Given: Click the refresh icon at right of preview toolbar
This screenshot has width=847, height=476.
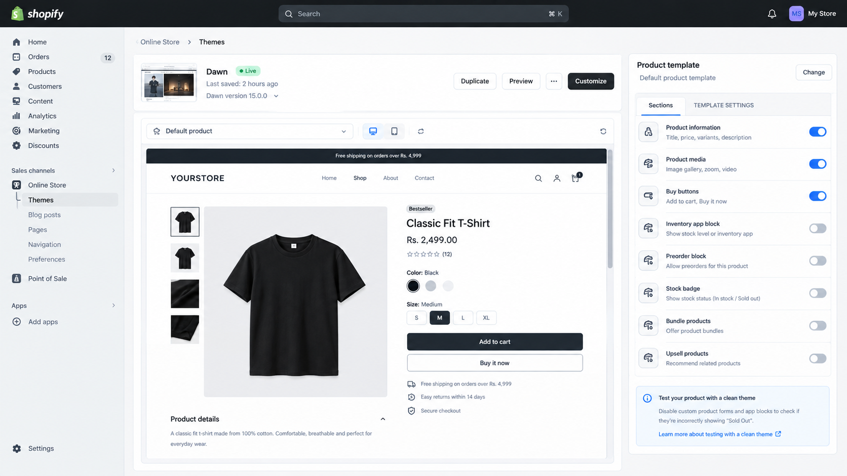Looking at the screenshot, I should [x=603, y=131].
